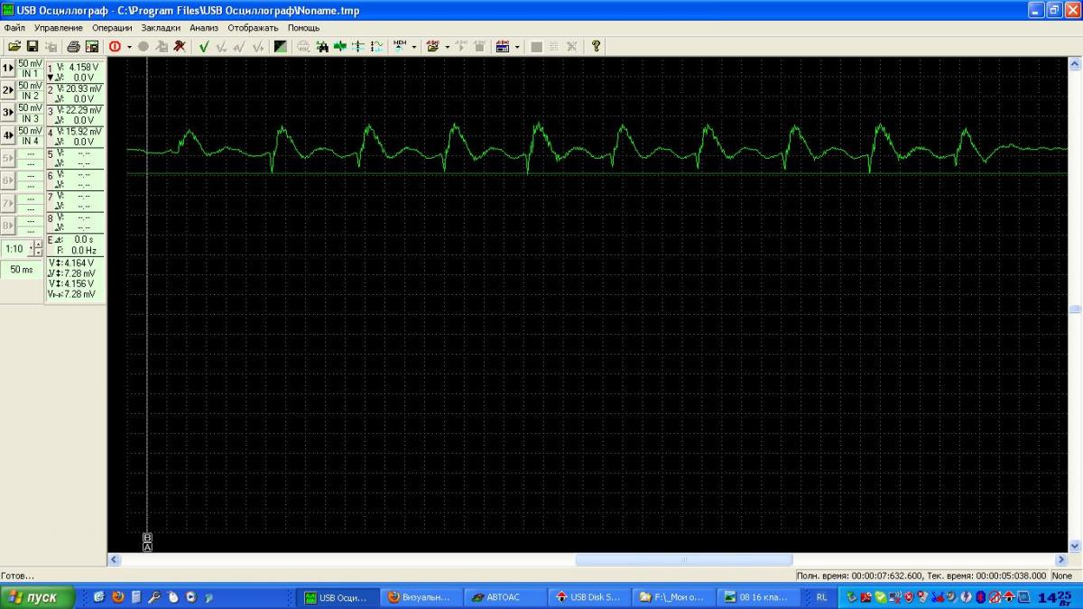The image size is (1083, 609).
Task: Switch to the 08 16 кла... taskbar window
Action: [x=758, y=597]
